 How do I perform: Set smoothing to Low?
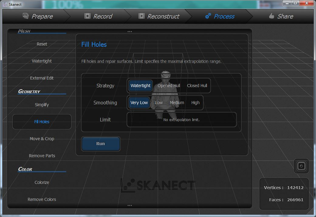159,103
